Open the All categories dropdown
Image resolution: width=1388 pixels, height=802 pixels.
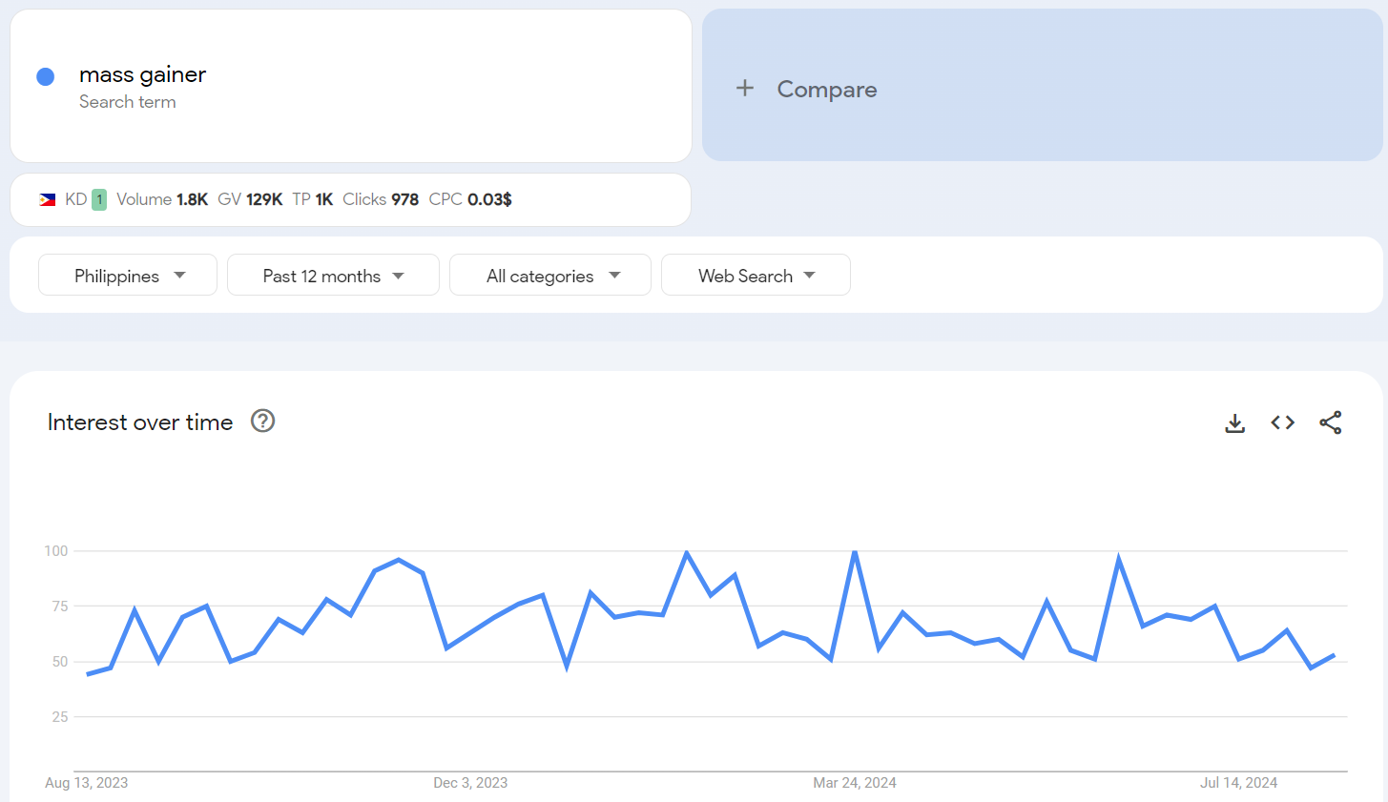(x=550, y=276)
